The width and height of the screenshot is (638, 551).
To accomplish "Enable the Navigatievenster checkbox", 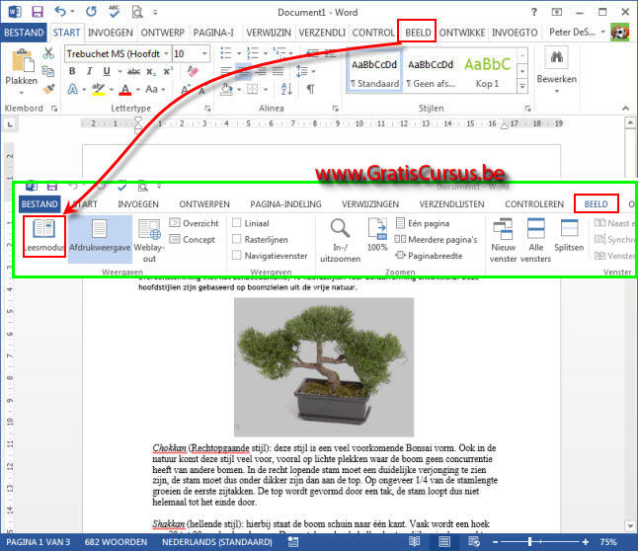I will pos(236,256).
